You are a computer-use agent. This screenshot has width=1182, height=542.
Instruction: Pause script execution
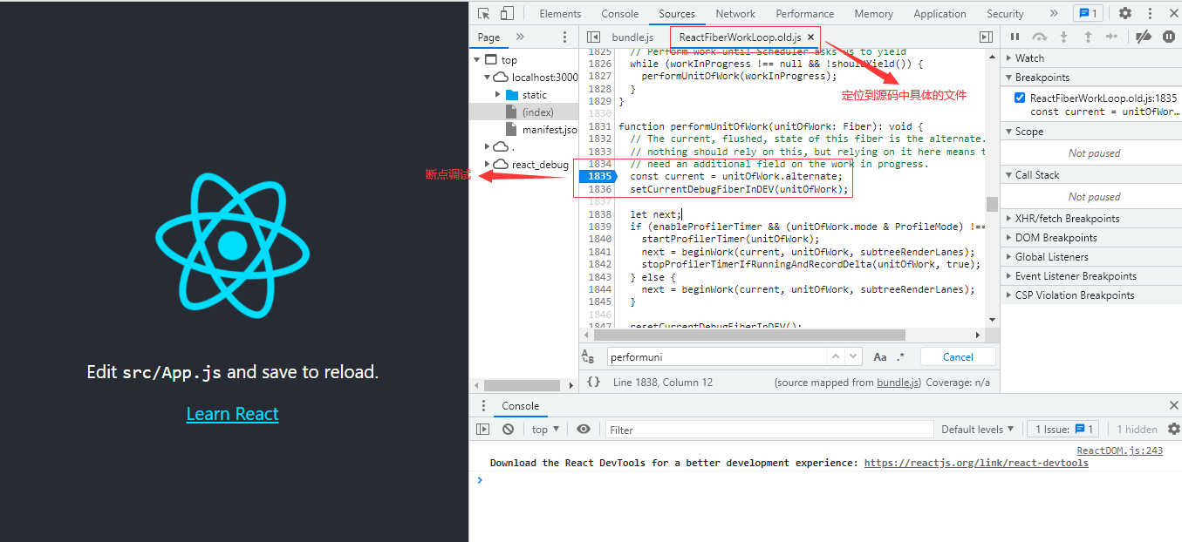coord(1015,37)
